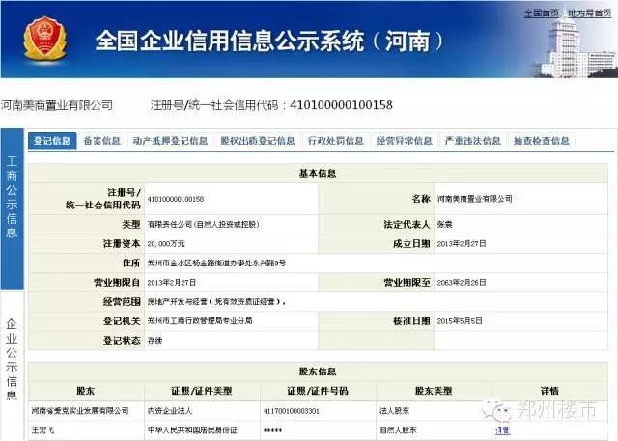
Task: Open the 抽查检查信息 tab
Action: [541, 141]
